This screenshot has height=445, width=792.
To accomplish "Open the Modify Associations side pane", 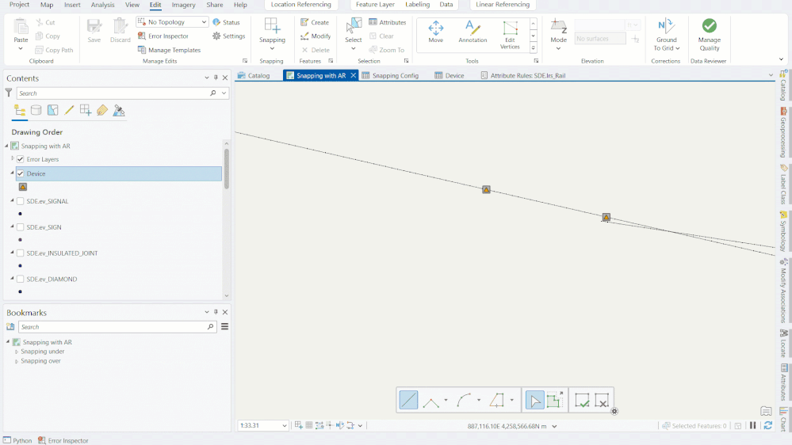I will (x=783, y=291).
